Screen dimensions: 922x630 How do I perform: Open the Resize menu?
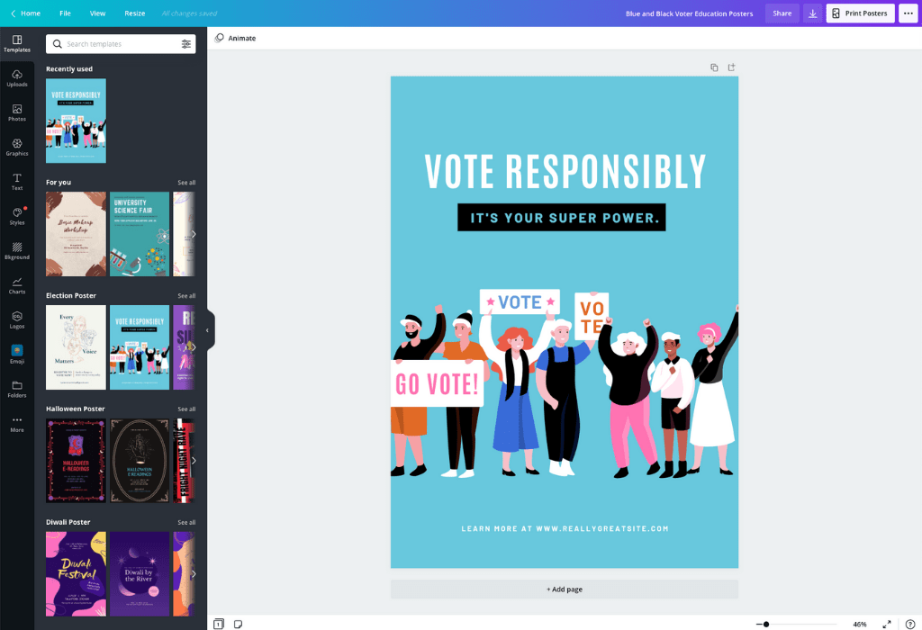click(x=134, y=13)
